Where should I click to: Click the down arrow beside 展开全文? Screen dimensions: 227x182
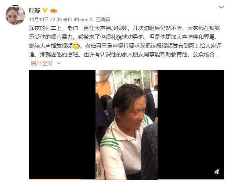pyautogui.click(x=59, y=63)
